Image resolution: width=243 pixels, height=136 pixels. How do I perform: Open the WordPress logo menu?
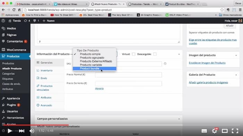(3, 21)
